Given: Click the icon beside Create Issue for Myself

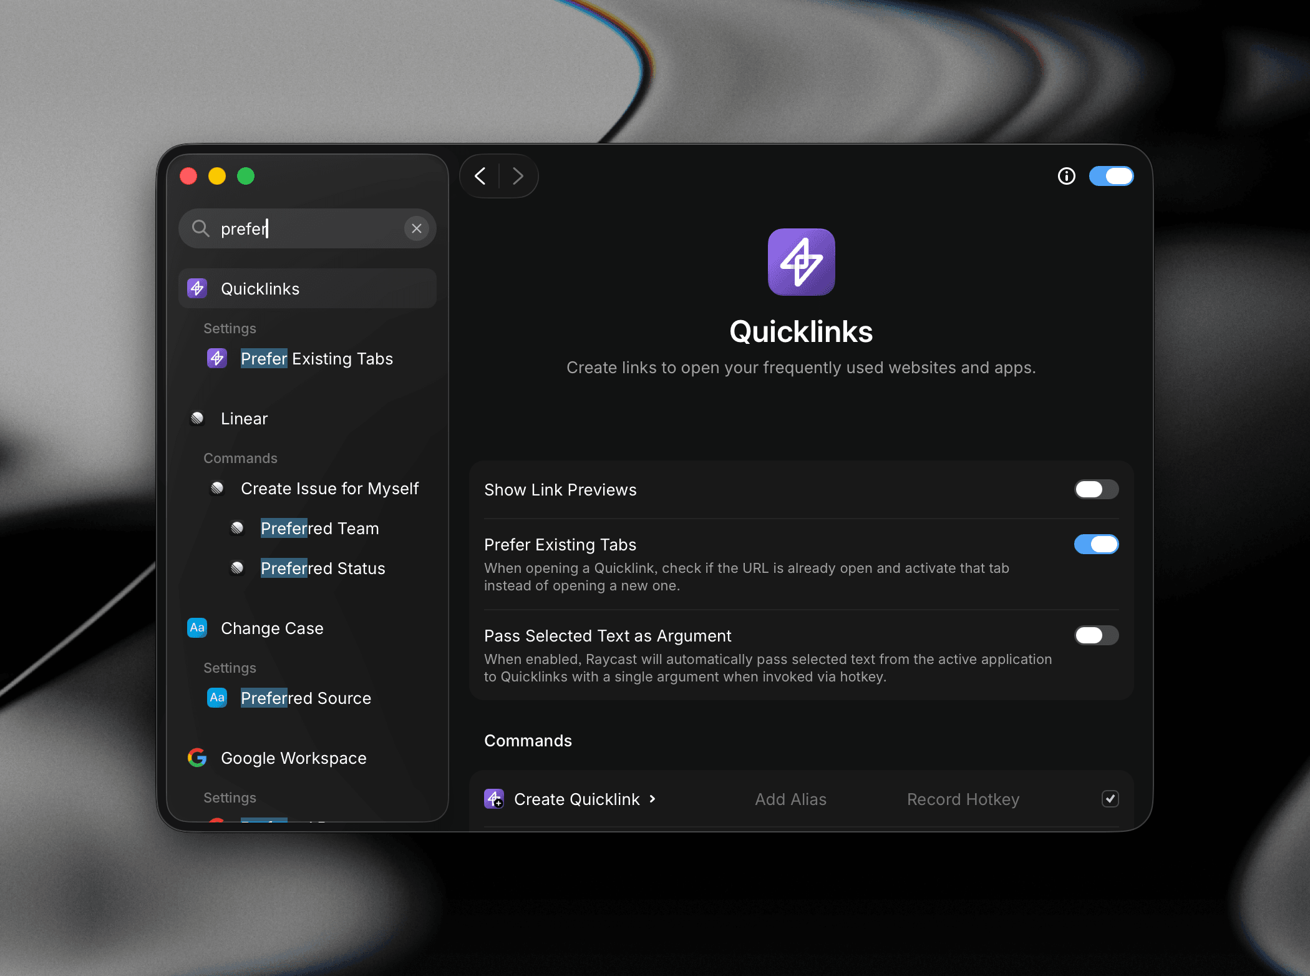Looking at the screenshot, I should coord(217,488).
